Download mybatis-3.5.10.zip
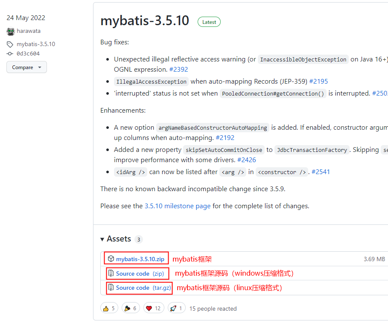The height and width of the screenshot is (326, 388). (140, 259)
